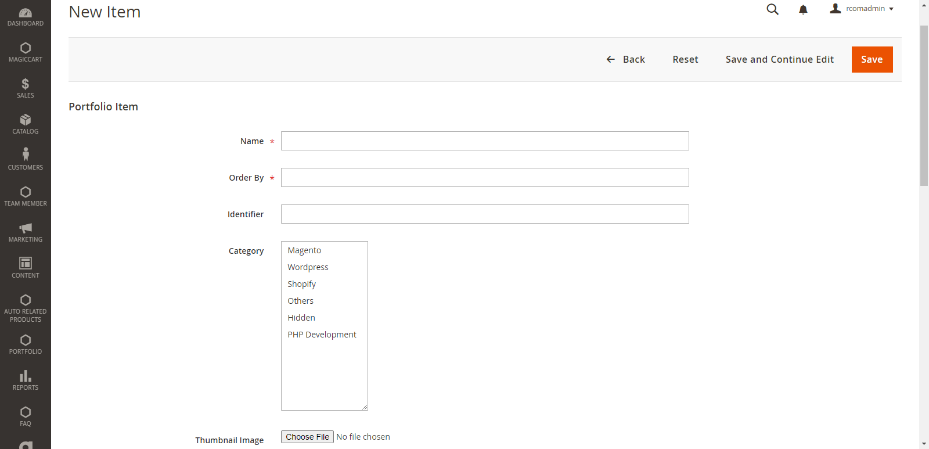Click the page vertical scrollbar
Image resolution: width=929 pixels, height=449 pixels.
click(924, 105)
